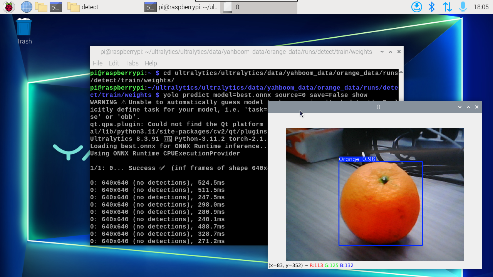Open the file manager folder icon
This screenshot has width=493, height=277.
(41, 7)
